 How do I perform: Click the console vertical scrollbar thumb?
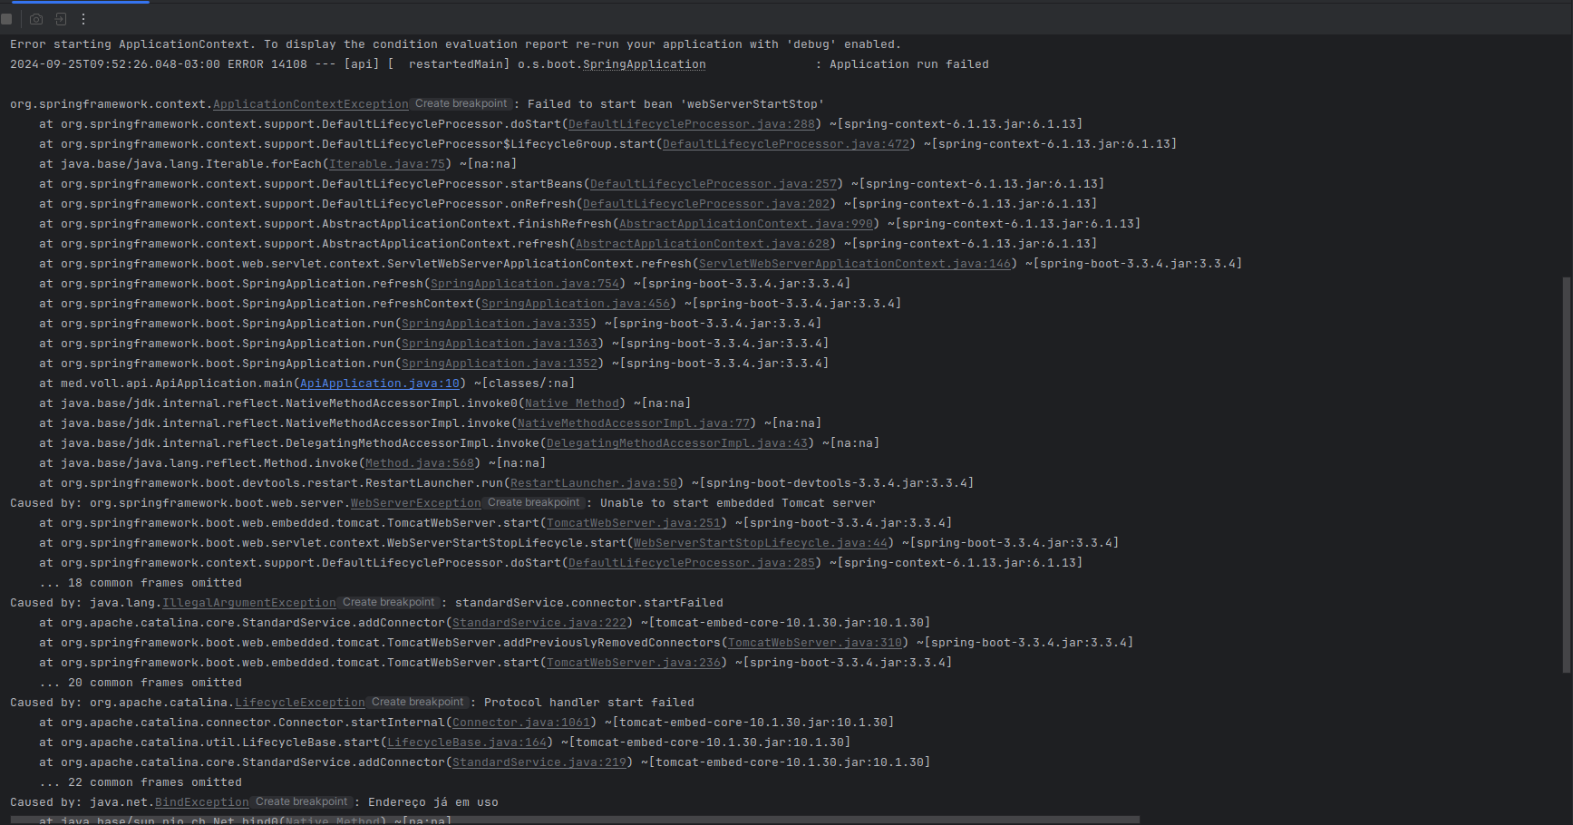(1566, 474)
